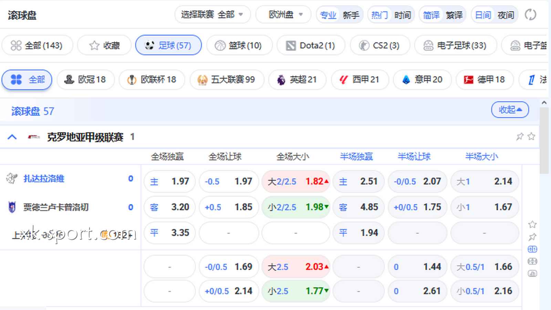Open 扎达拉洛维 team link
Screen dimensions: 551x310
click(x=44, y=178)
